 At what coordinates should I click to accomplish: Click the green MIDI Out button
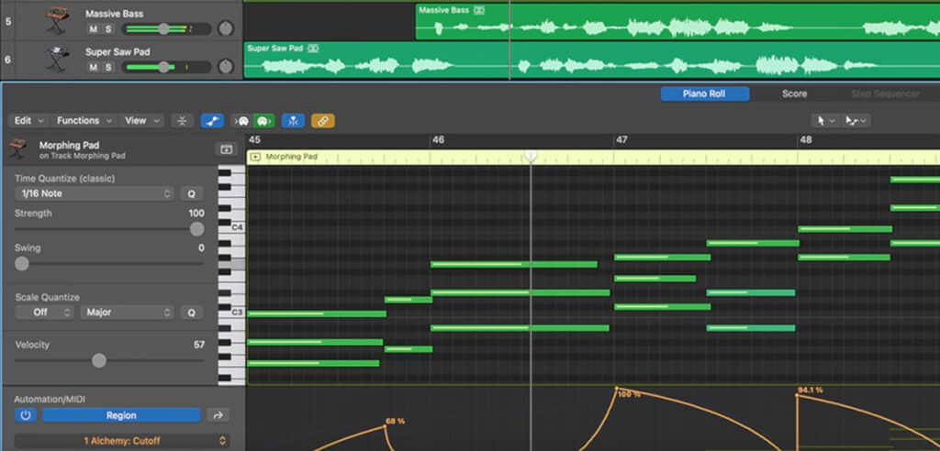(x=263, y=120)
